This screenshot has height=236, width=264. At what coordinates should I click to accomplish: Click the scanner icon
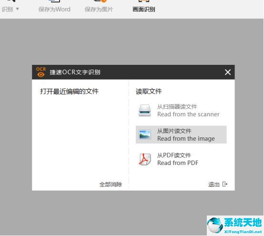click(144, 111)
